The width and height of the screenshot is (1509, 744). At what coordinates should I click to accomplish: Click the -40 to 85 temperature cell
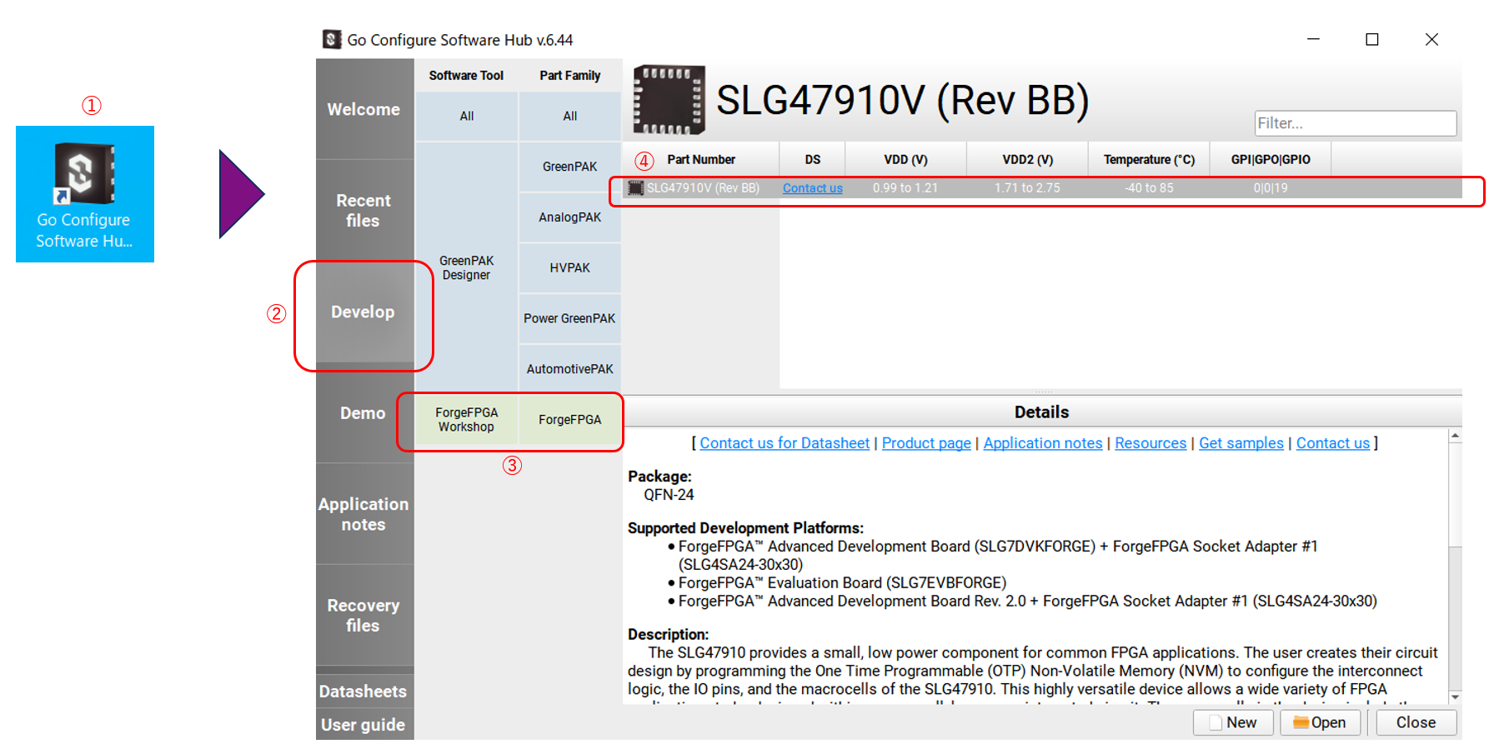pos(1149,188)
